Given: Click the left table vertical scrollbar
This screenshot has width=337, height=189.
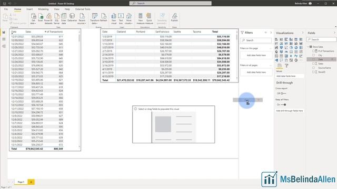Looking at the screenshot, I should coord(80,38).
